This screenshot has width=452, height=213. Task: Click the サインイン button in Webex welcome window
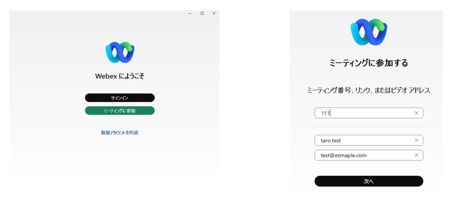(x=120, y=97)
